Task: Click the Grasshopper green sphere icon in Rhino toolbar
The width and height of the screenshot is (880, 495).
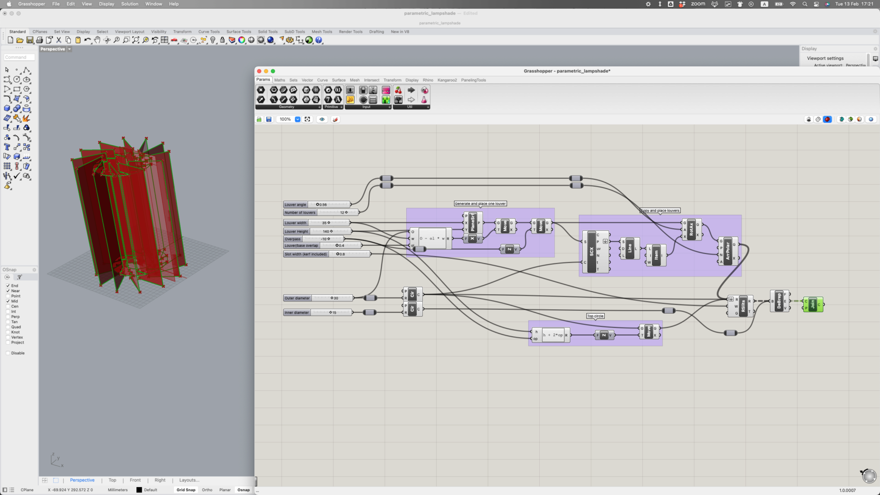Action: pyautogui.click(x=309, y=40)
